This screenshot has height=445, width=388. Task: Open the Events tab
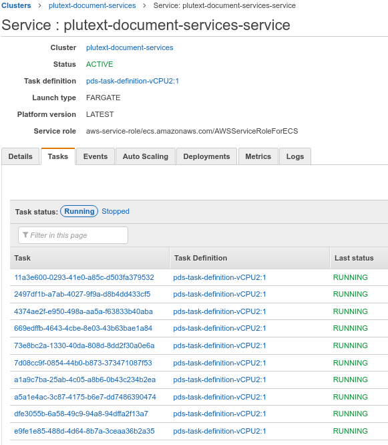[x=95, y=156]
